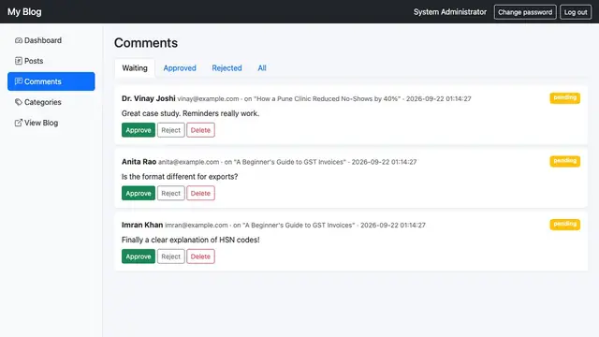Switch to the All comments tab
This screenshot has height=337, width=599.
pyautogui.click(x=262, y=68)
